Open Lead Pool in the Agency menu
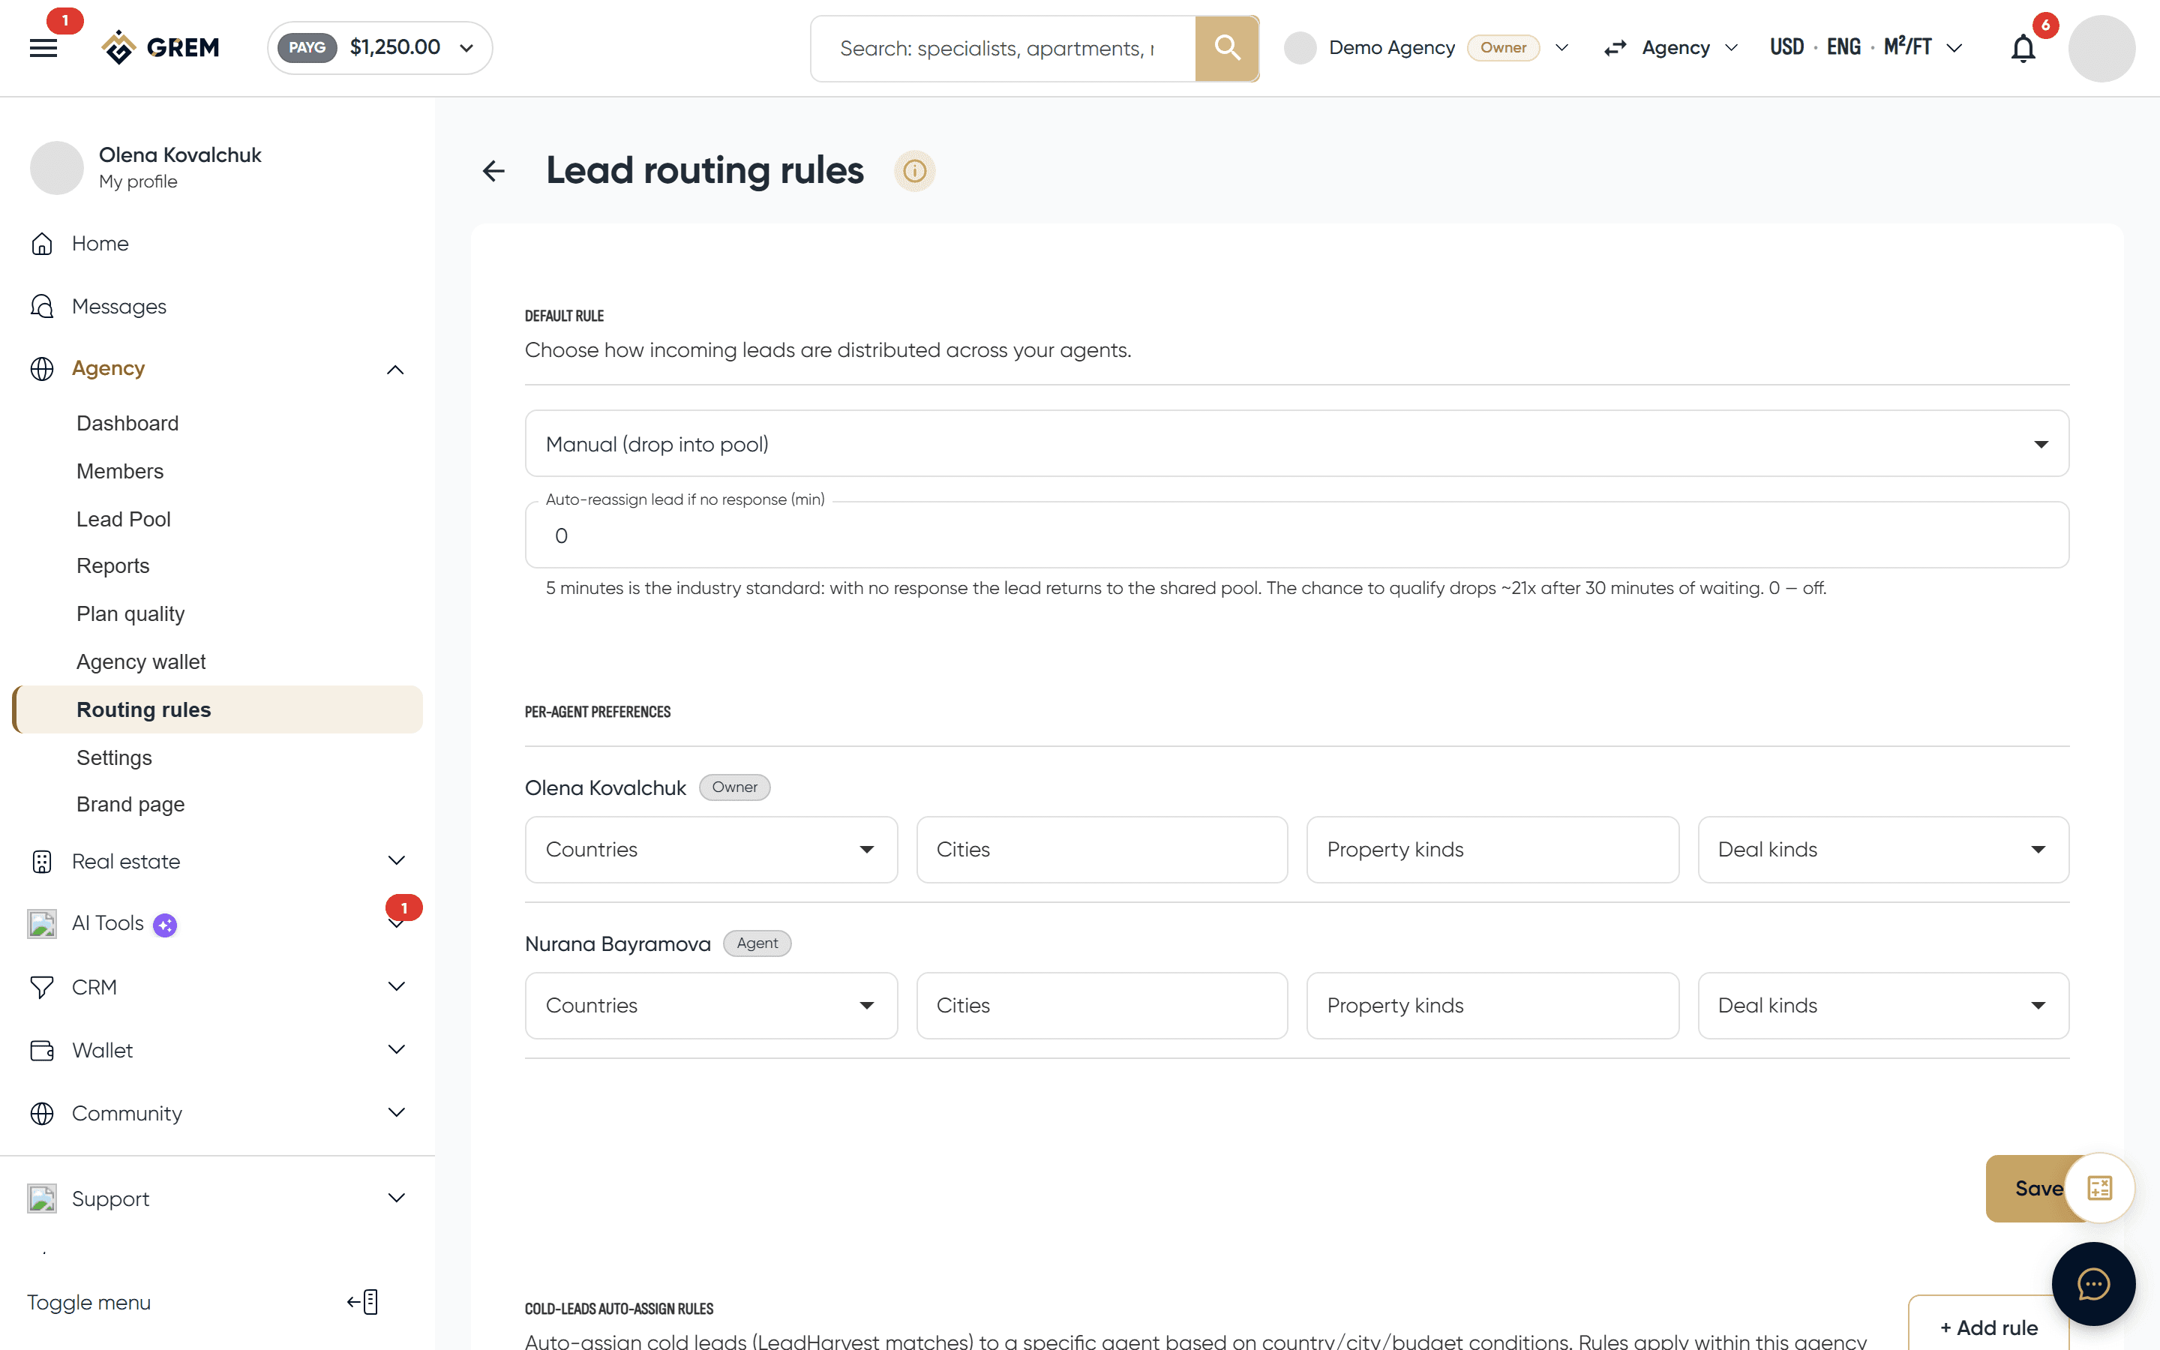 pos(123,519)
